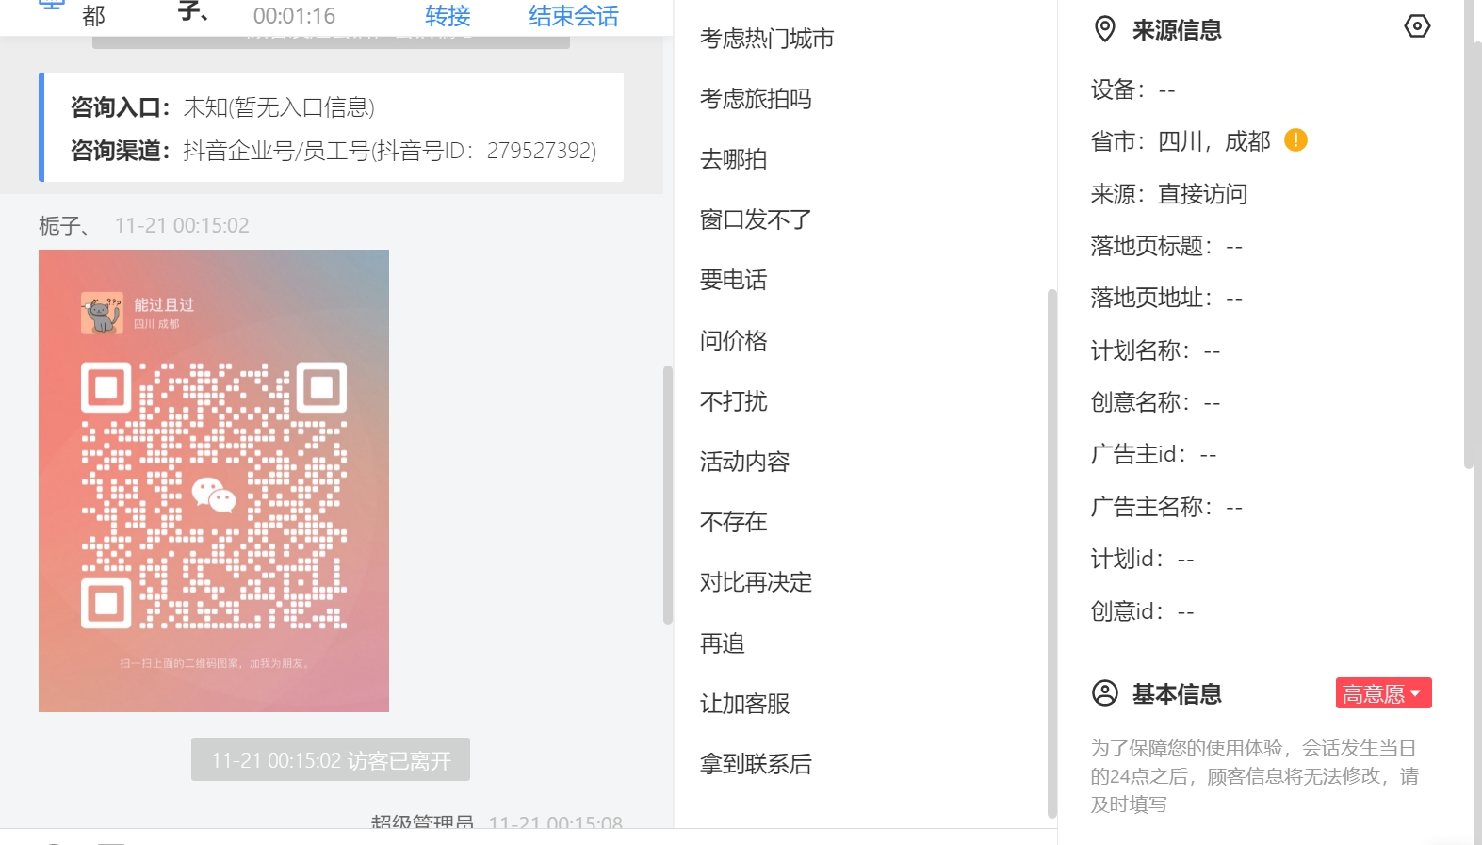Click the quick reply list scrollbar
The width and height of the screenshot is (1482, 845).
(1051, 554)
